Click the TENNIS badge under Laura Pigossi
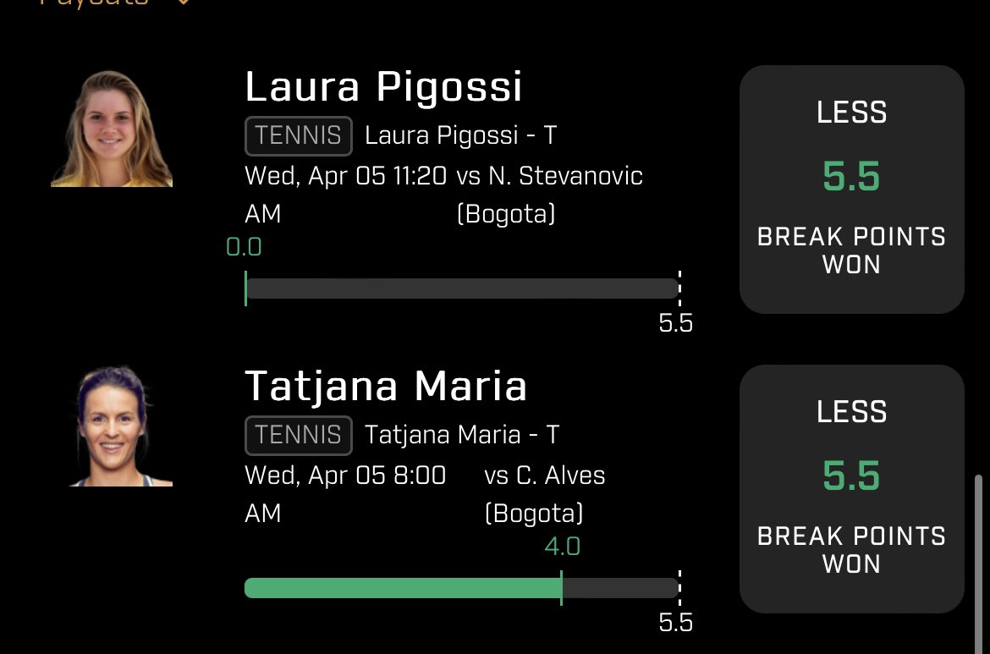990x654 pixels. tap(298, 135)
